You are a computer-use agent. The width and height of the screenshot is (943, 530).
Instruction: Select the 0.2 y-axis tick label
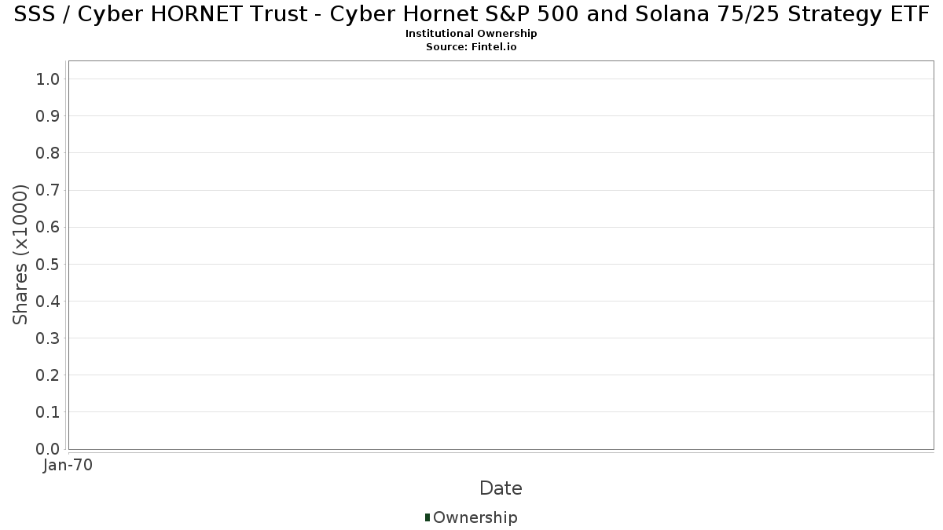pyautogui.click(x=49, y=375)
